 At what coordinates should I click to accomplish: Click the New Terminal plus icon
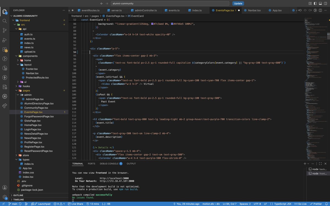[x=305, y=163]
